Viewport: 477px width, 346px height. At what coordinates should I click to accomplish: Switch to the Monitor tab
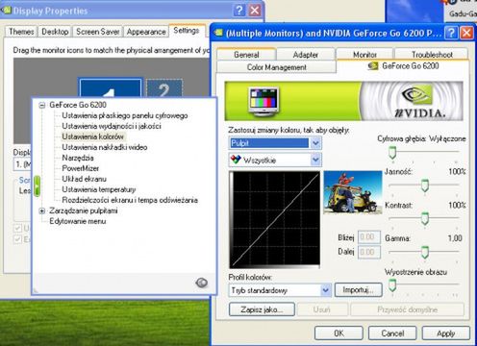[364, 55]
